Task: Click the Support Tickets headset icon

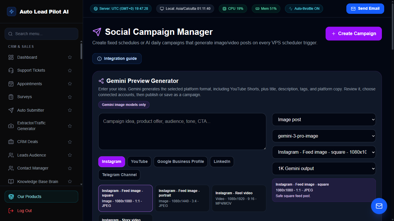Action: 11,70
